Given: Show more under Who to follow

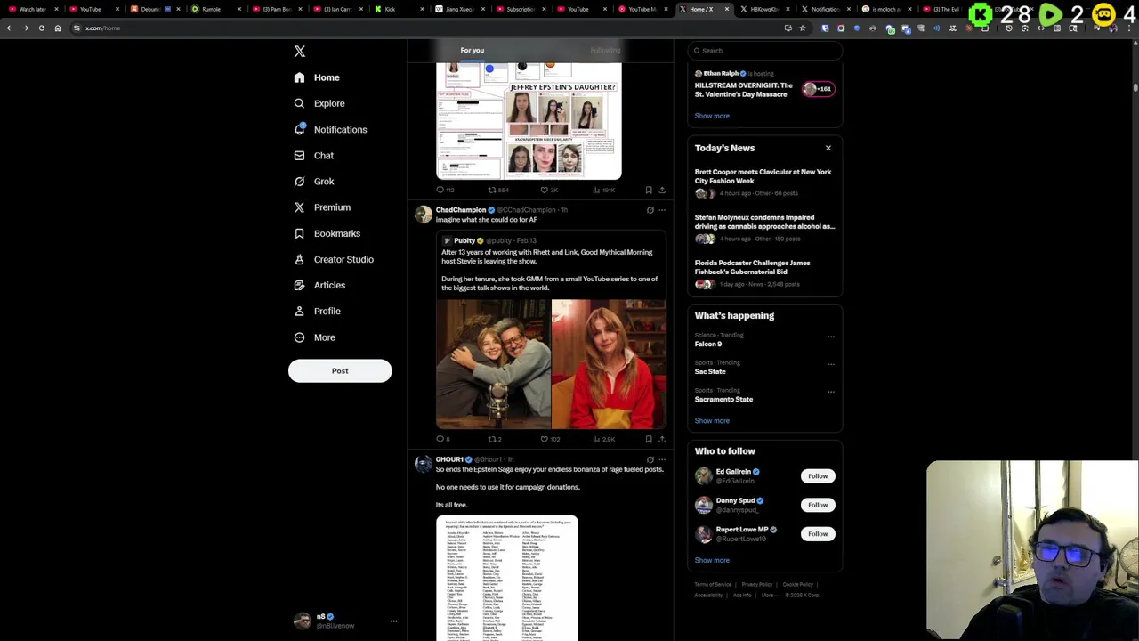Looking at the screenshot, I should (712, 560).
